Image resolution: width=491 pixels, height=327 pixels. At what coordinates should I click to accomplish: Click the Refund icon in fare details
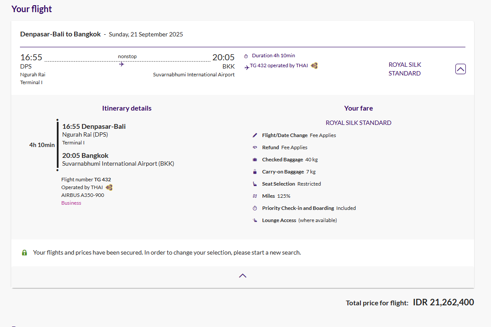(x=255, y=147)
